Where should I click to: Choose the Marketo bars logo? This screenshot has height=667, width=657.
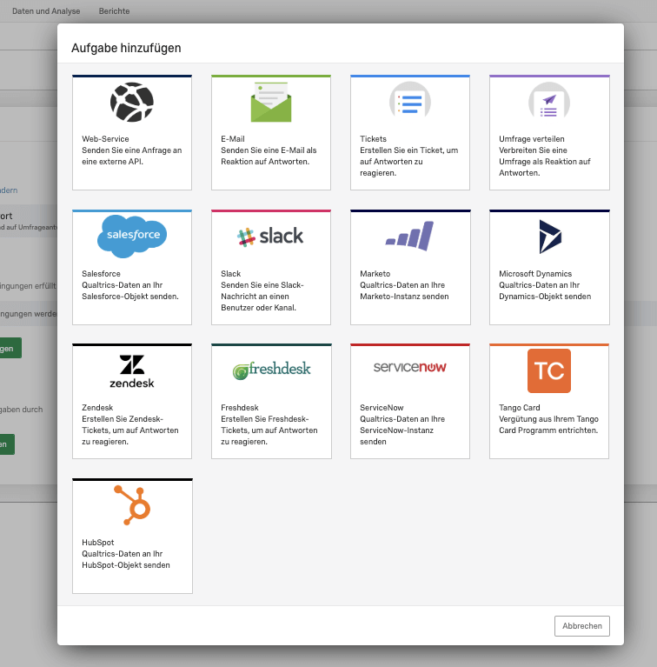point(409,236)
